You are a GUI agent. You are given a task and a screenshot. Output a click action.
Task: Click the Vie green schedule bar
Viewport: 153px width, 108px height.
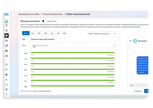tap(73, 80)
